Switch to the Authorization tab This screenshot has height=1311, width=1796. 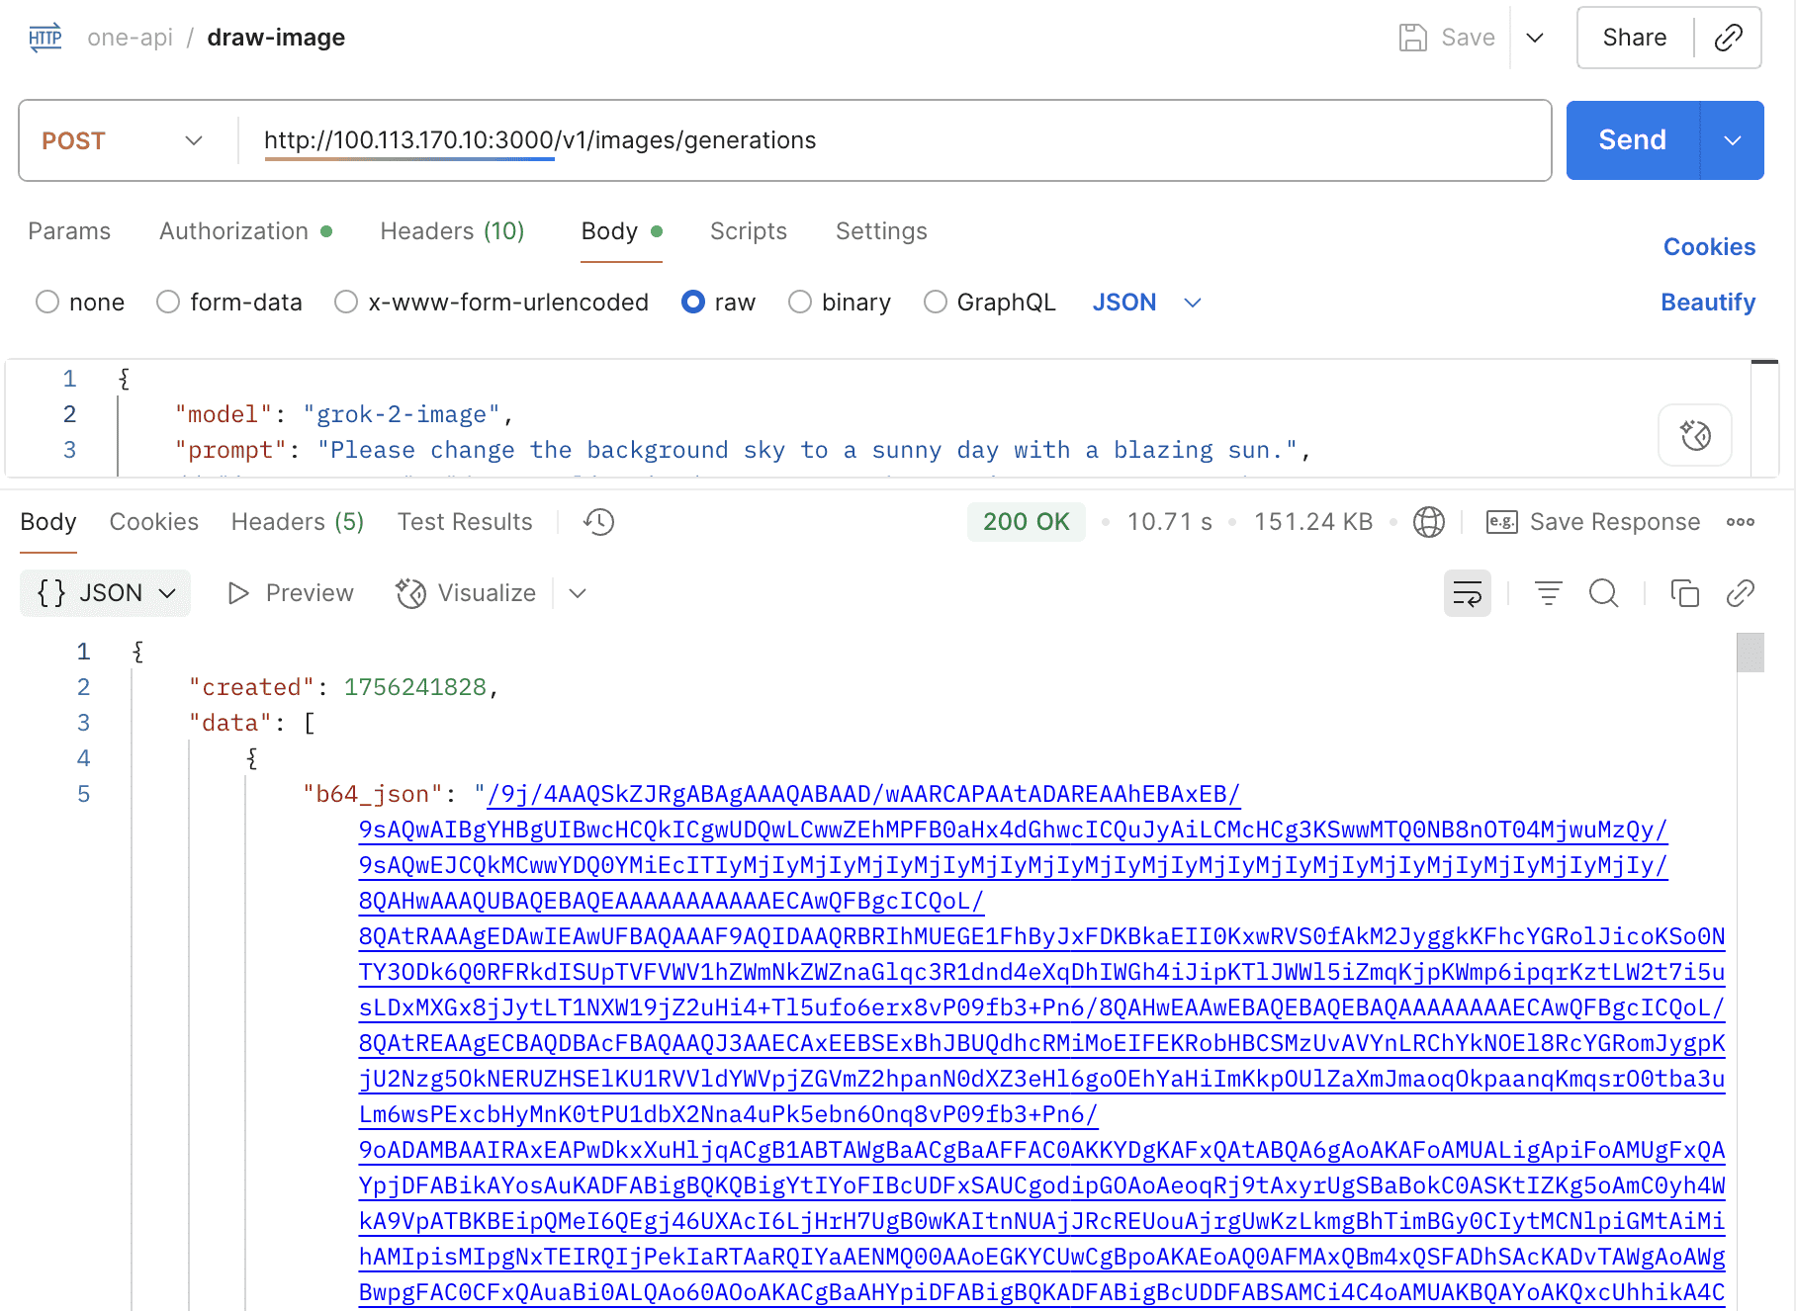[234, 231]
